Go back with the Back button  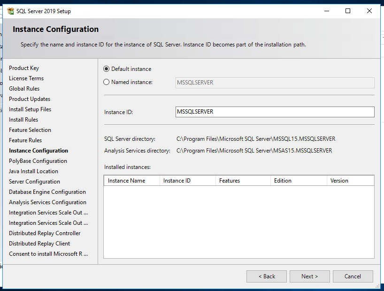[267, 276]
